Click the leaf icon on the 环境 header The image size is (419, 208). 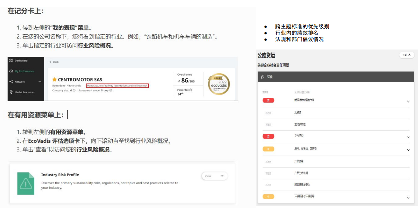click(x=262, y=77)
